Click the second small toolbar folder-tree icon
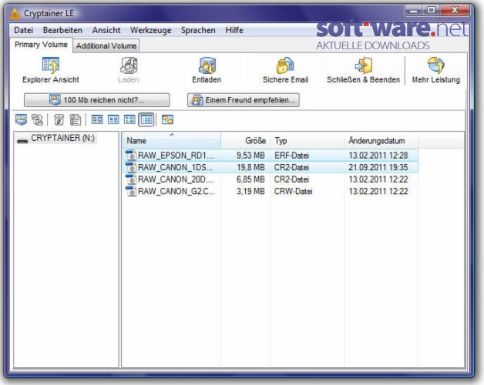 tap(37, 119)
